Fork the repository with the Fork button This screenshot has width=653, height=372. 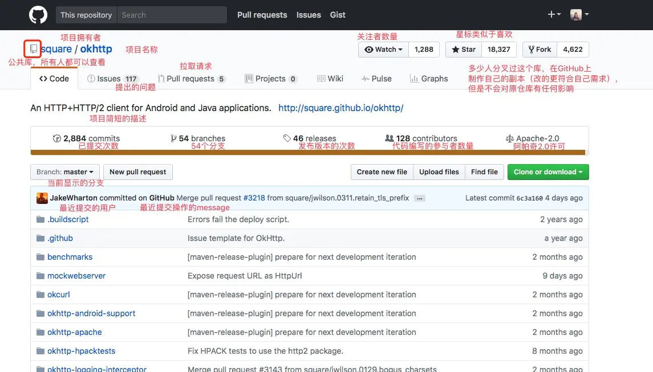coord(540,50)
